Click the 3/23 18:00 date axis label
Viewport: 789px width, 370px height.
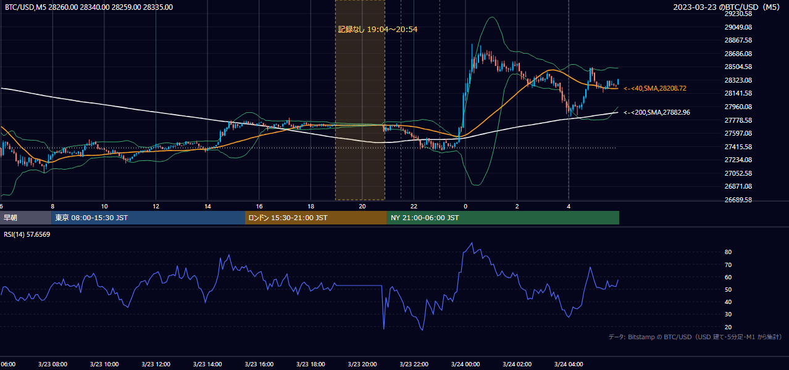(x=311, y=364)
